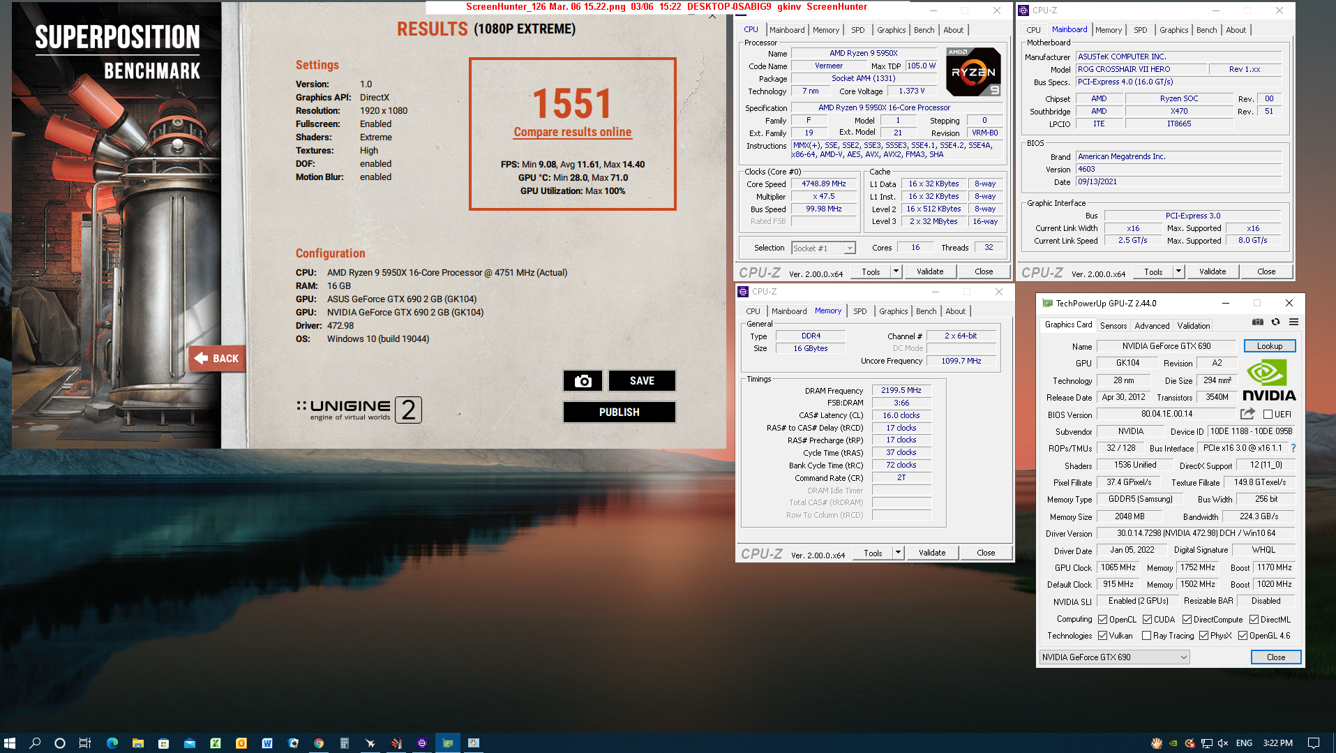Launch Excel from the taskbar
Image resolution: width=1336 pixels, height=753 pixels.
[x=216, y=743]
